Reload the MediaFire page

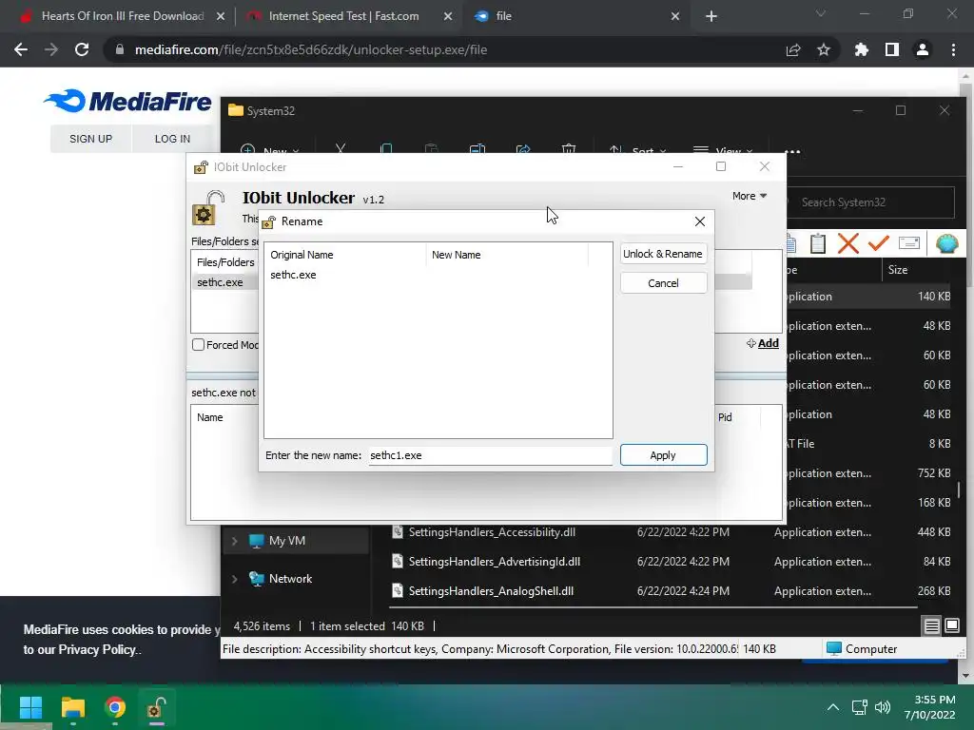[82, 49]
